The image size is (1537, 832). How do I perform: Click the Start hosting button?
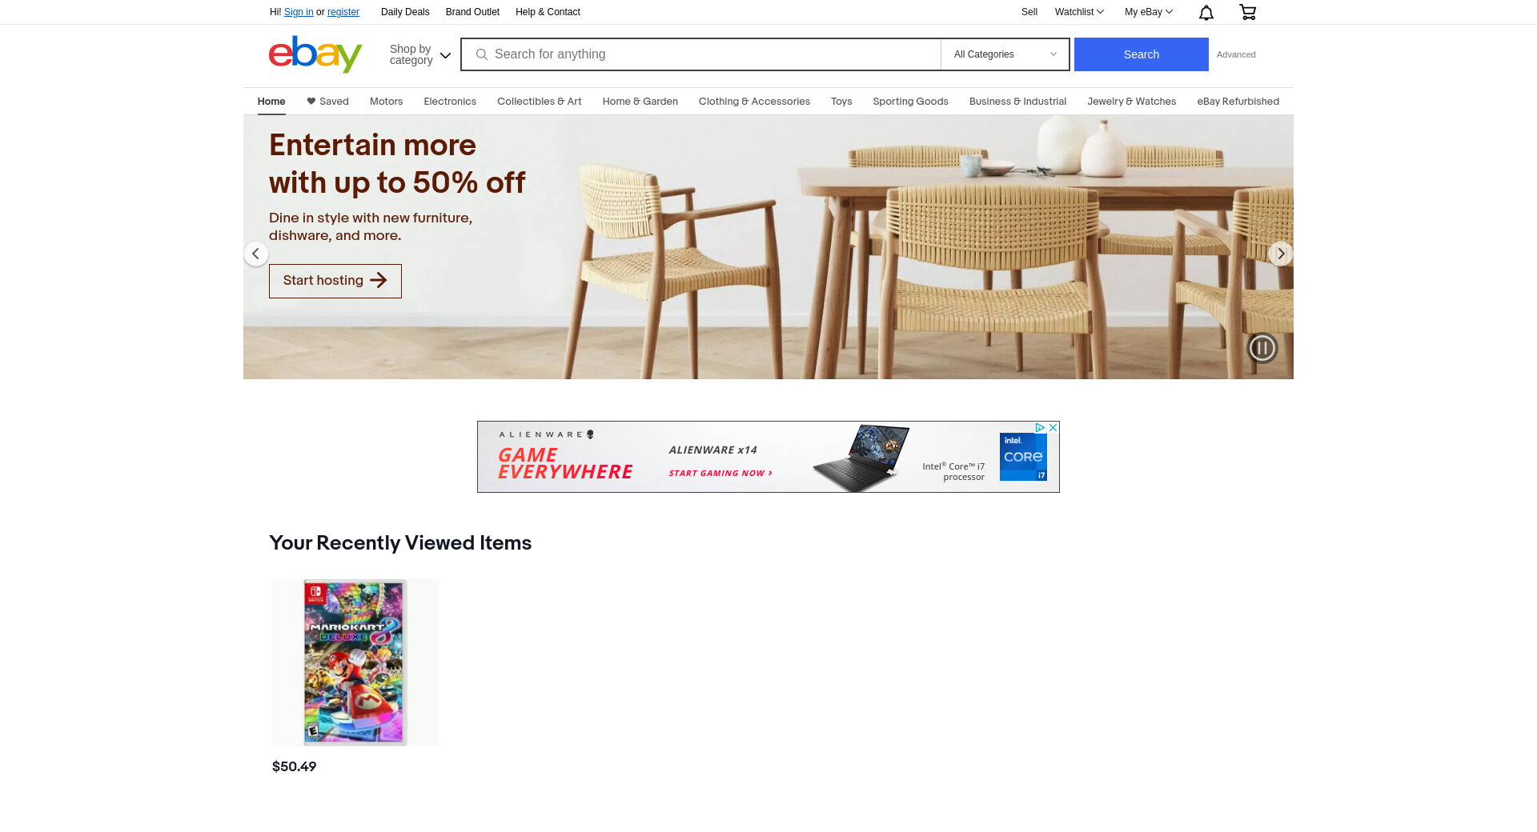335,281
